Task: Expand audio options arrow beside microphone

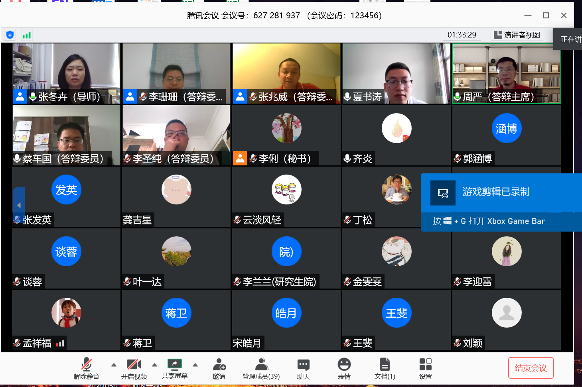Action: (114, 365)
